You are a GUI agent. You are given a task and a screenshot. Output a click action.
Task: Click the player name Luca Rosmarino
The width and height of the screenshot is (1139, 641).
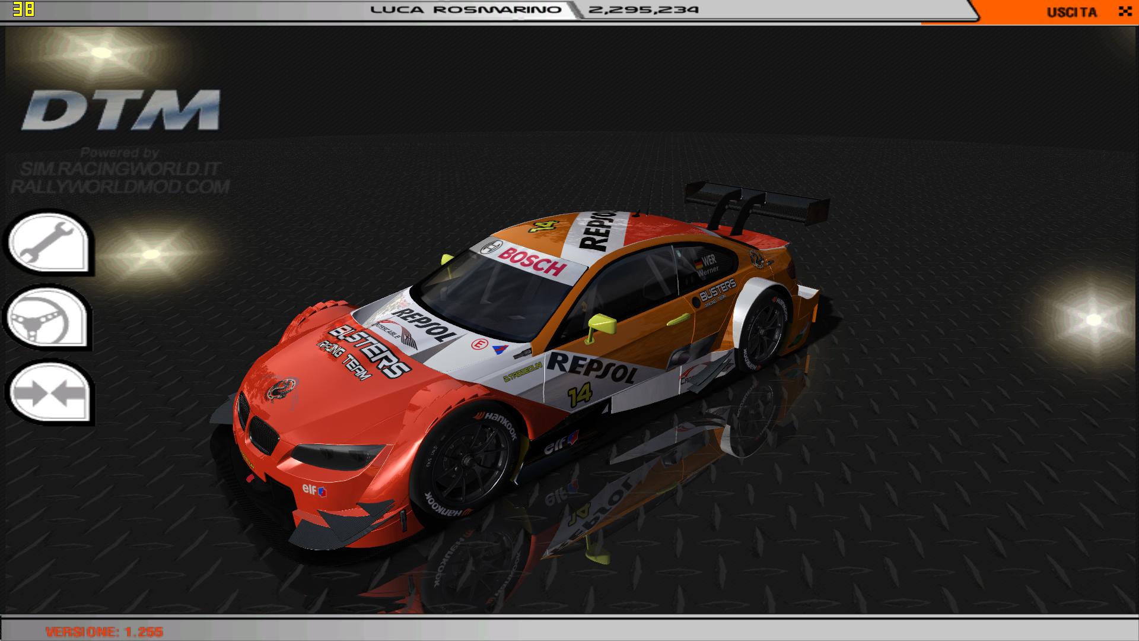(466, 9)
